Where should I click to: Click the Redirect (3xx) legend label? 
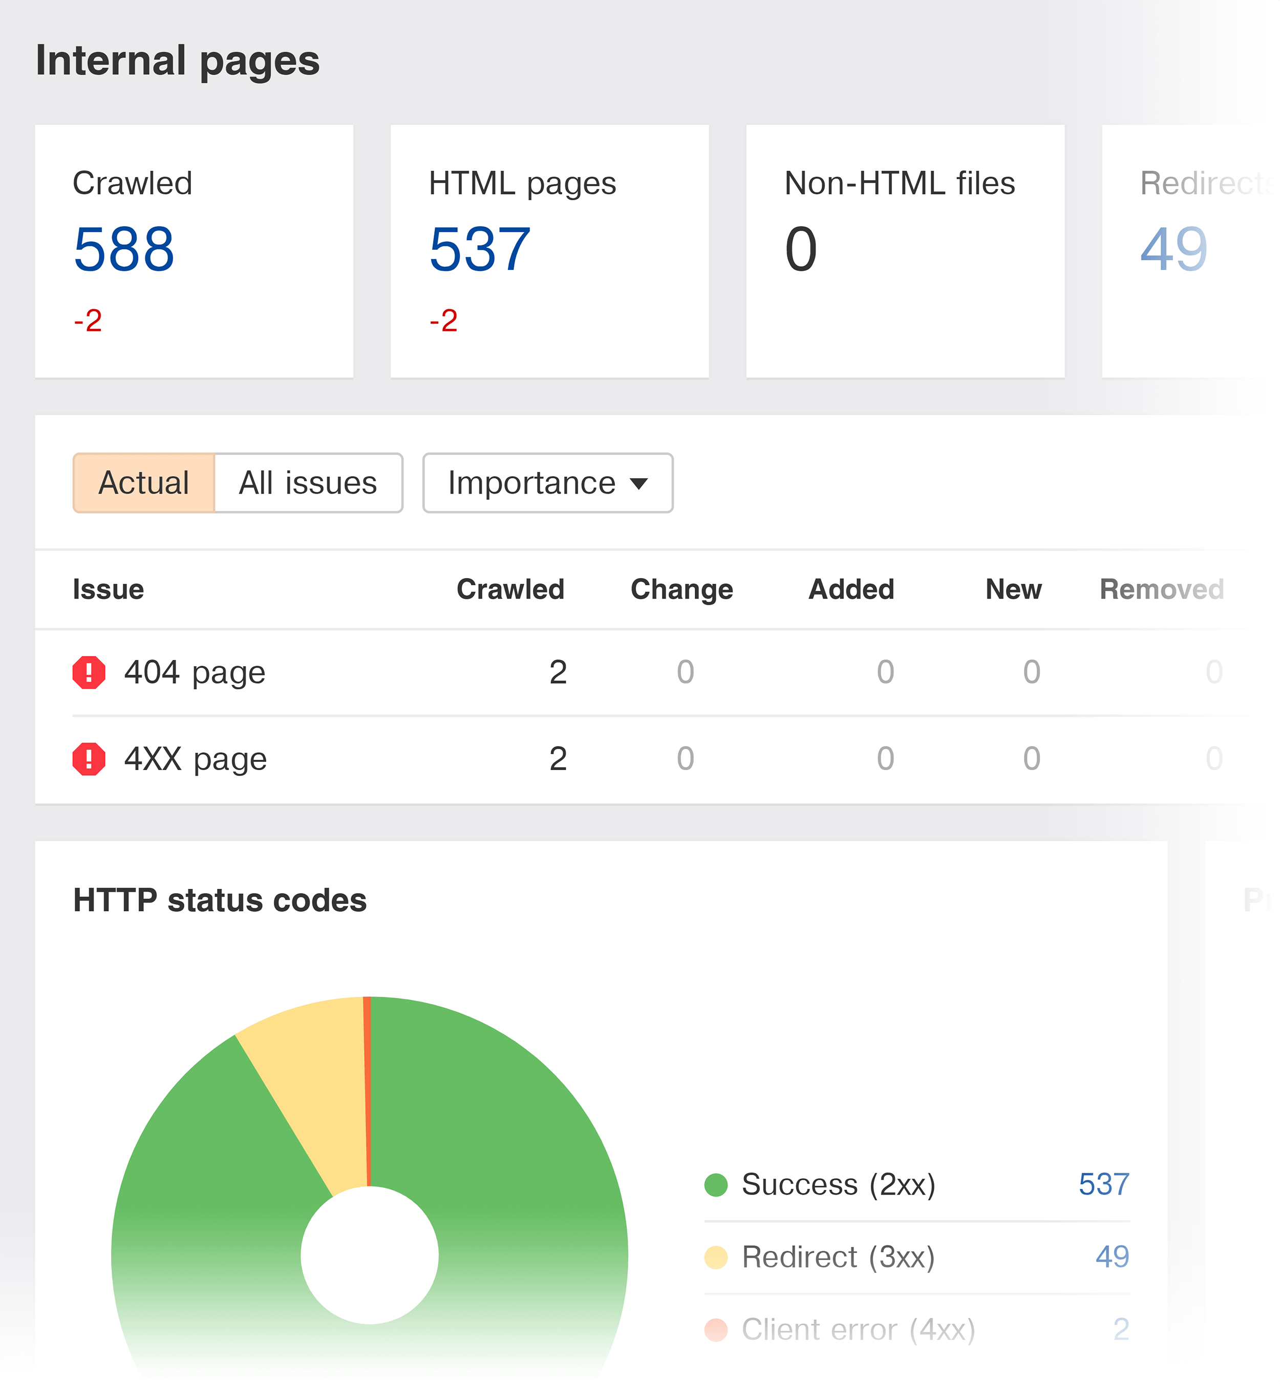click(x=839, y=1257)
